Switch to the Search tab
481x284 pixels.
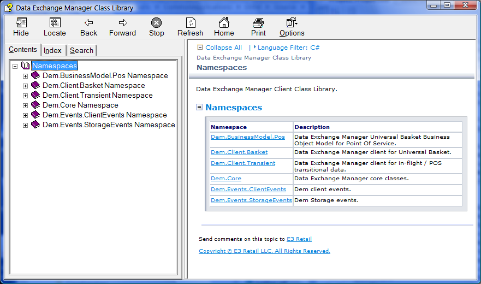tap(81, 50)
